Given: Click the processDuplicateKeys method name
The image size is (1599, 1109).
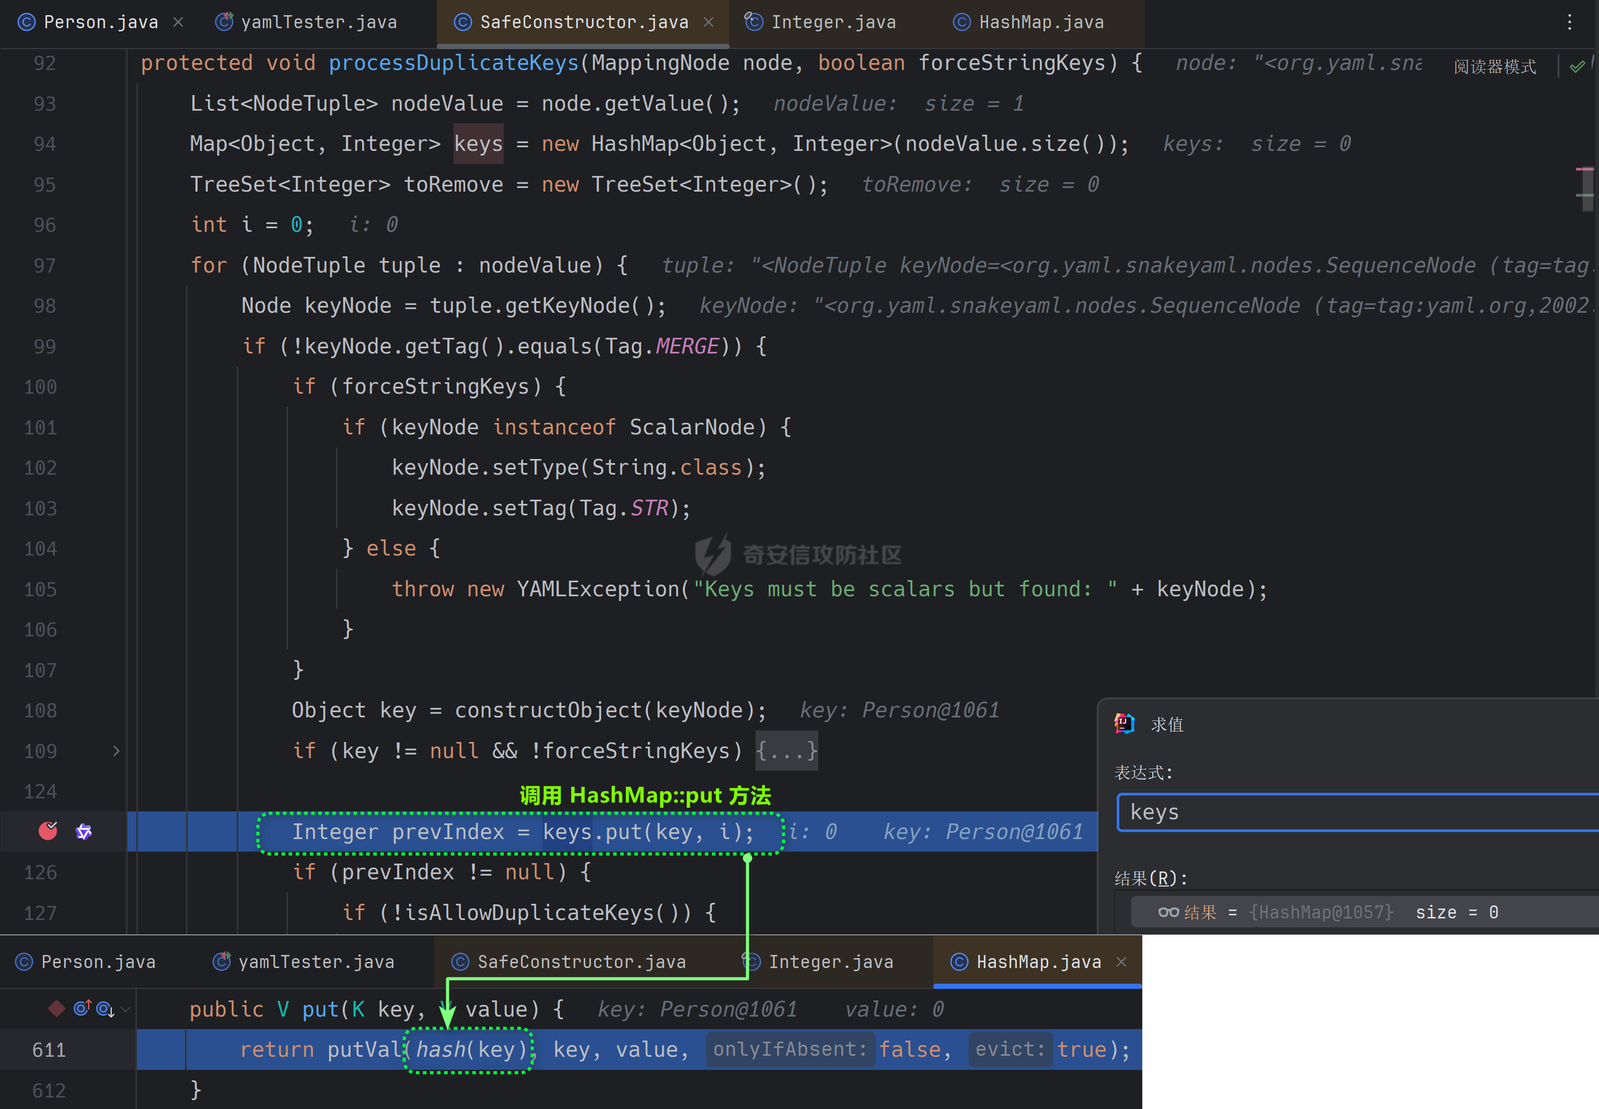Looking at the screenshot, I should click(x=454, y=63).
